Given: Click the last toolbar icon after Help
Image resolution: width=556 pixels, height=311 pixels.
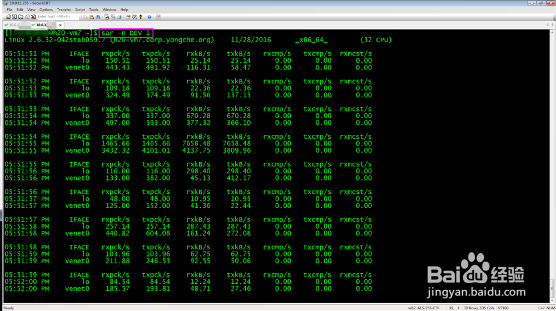Looking at the screenshot, I should 158,17.
